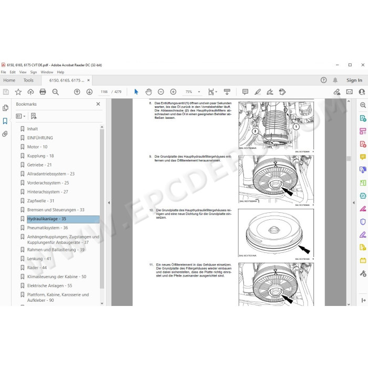Screen dimensions: 368x368
Task: Click the scrolling mode keyboard icon
Action: coord(227,92)
